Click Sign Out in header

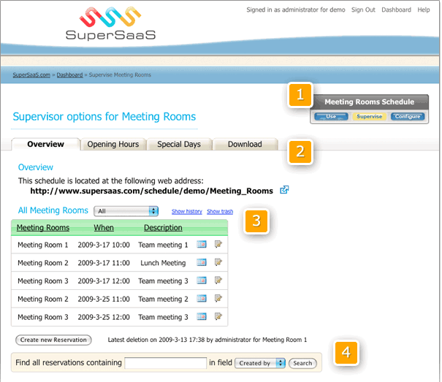pos(363,10)
